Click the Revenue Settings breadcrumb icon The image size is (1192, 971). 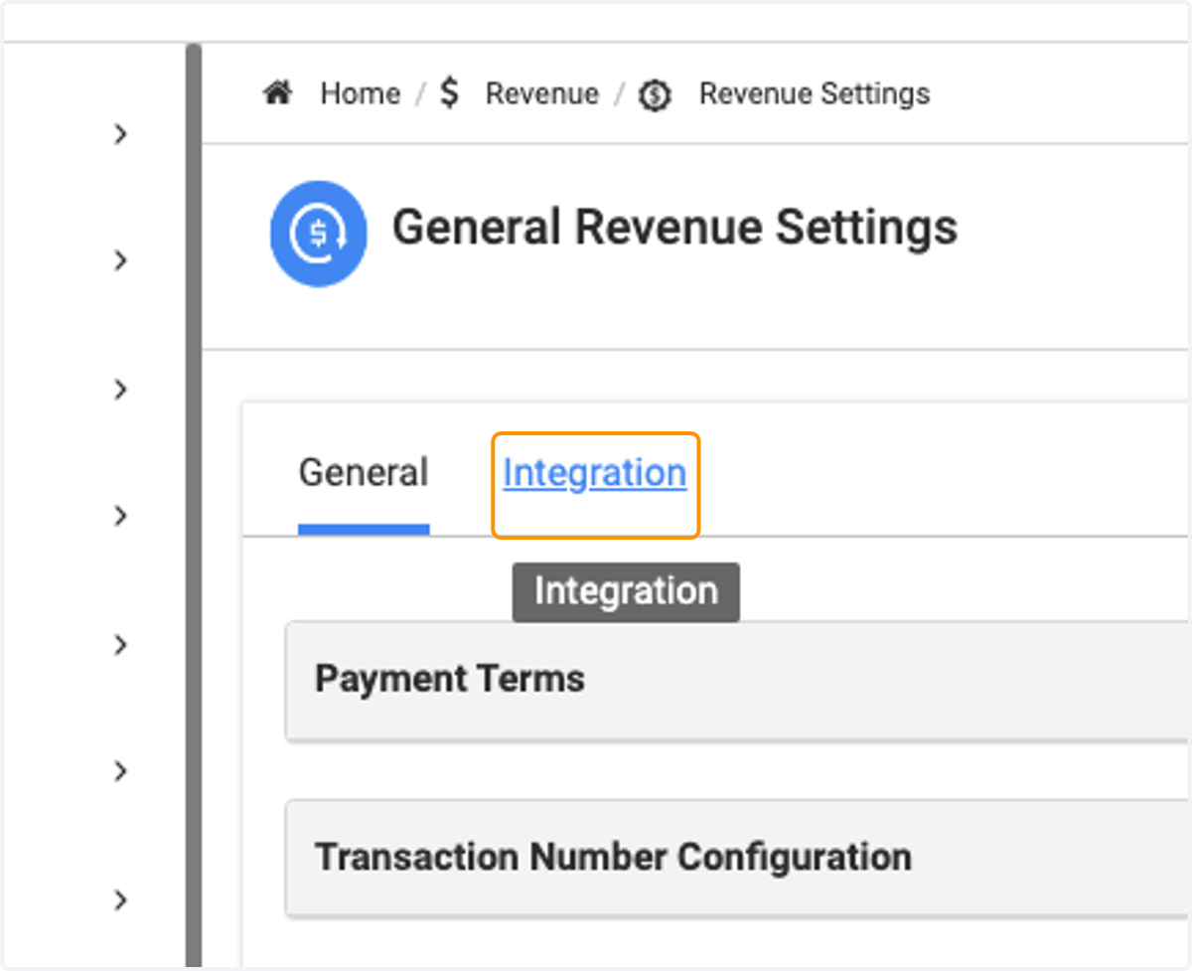[x=655, y=95]
